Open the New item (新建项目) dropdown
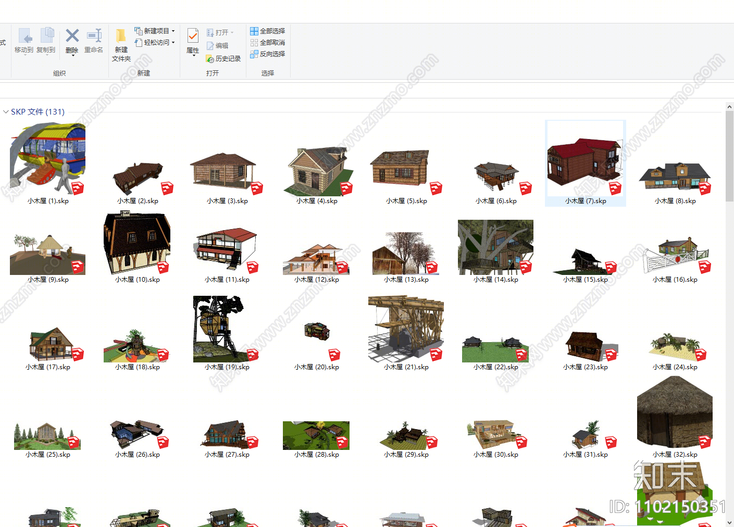734x527 pixels. coord(155,31)
